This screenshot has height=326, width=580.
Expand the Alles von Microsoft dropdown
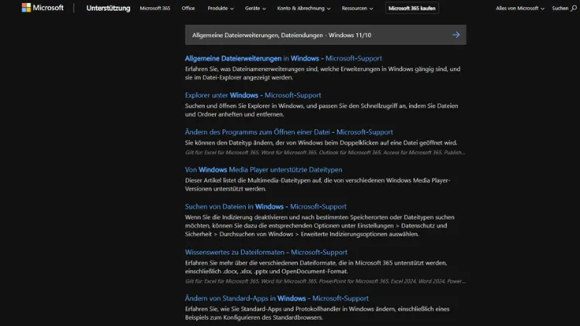520,8
